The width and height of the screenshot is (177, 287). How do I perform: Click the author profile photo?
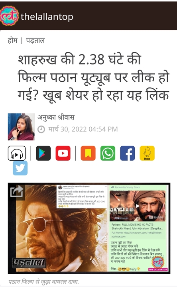tap(21, 127)
